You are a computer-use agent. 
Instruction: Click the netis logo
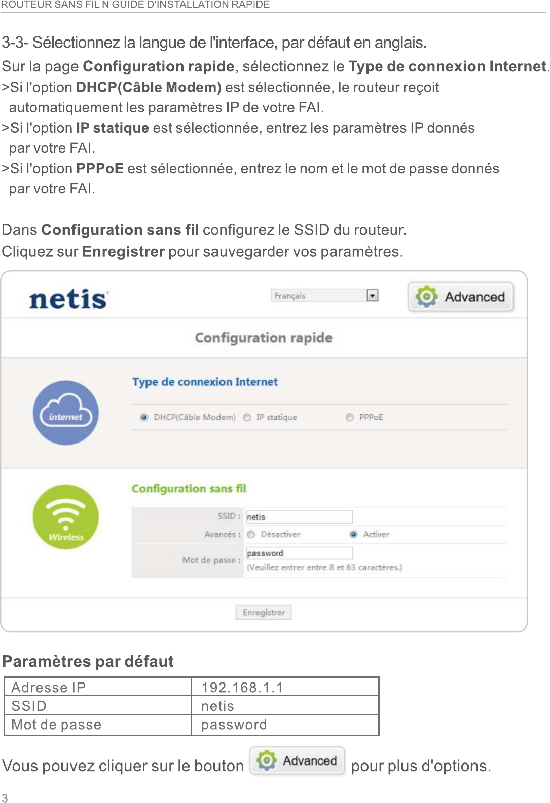tap(68, 299)
